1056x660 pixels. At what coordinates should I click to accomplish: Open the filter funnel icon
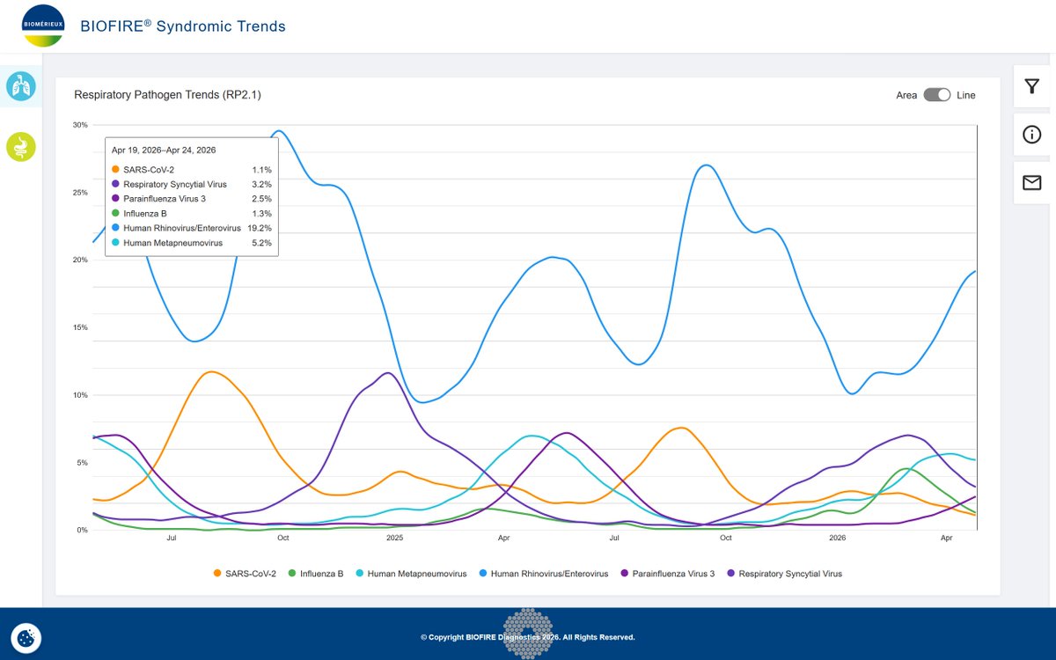coord(1032,86)
